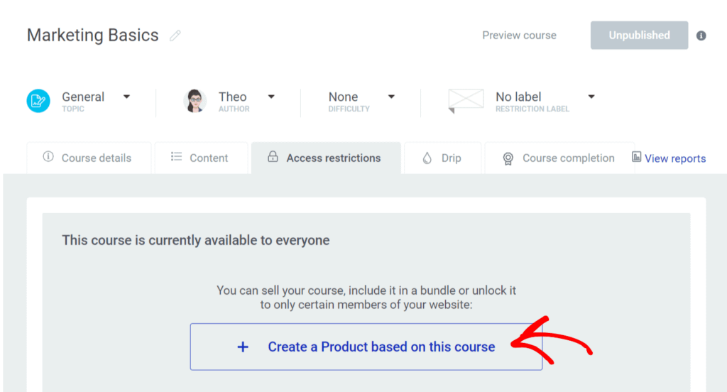Screen dimensions: 727x392
Task: Expand the General topic dropdown arrow
Action: (126, 97)
